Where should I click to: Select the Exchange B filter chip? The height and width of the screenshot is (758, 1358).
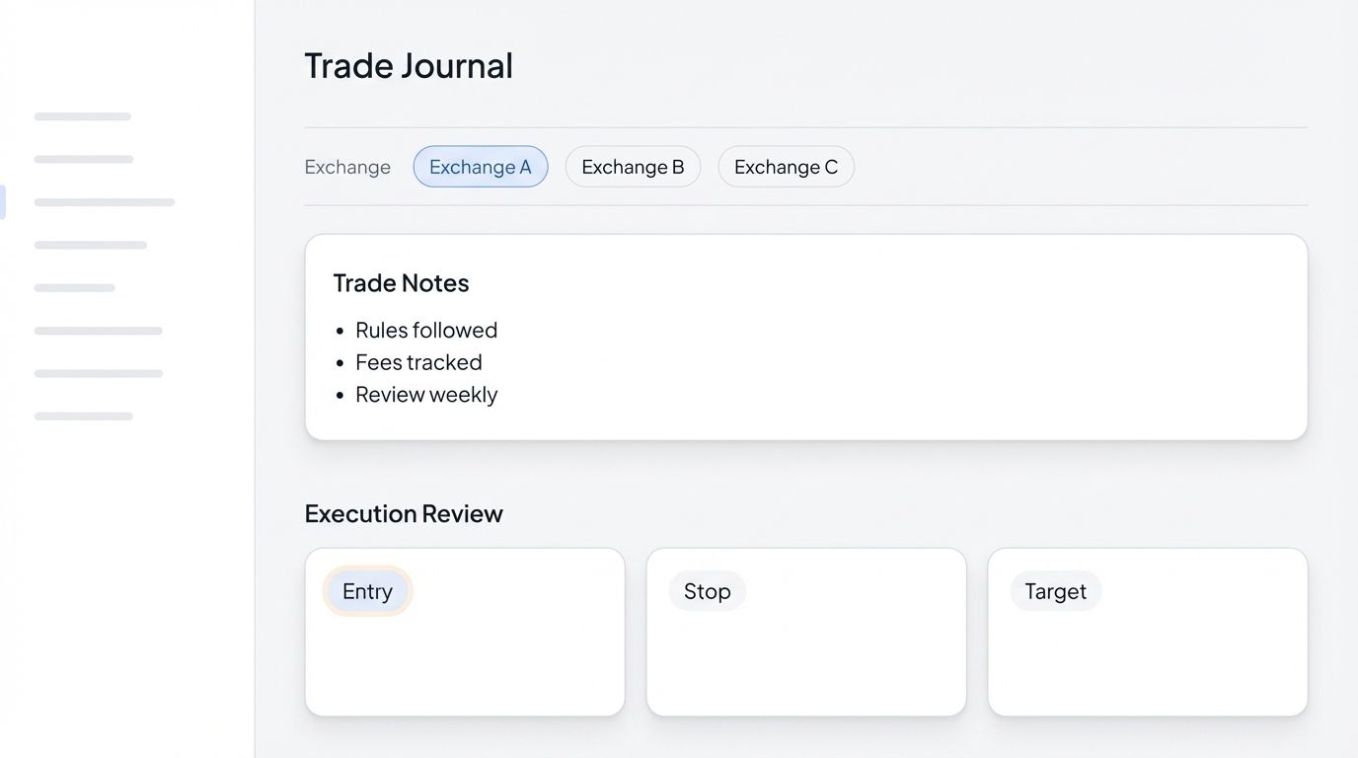[633, 166]
